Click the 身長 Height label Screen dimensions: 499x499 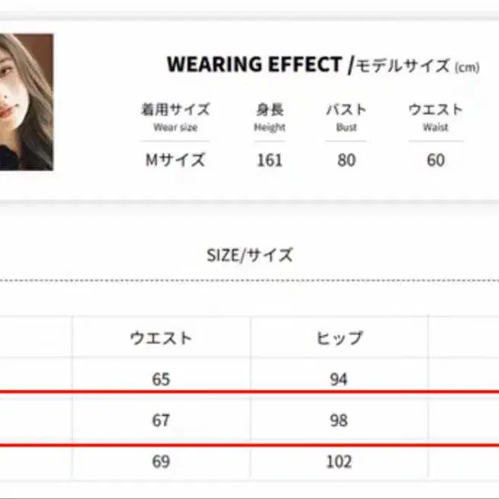(270, 117)
